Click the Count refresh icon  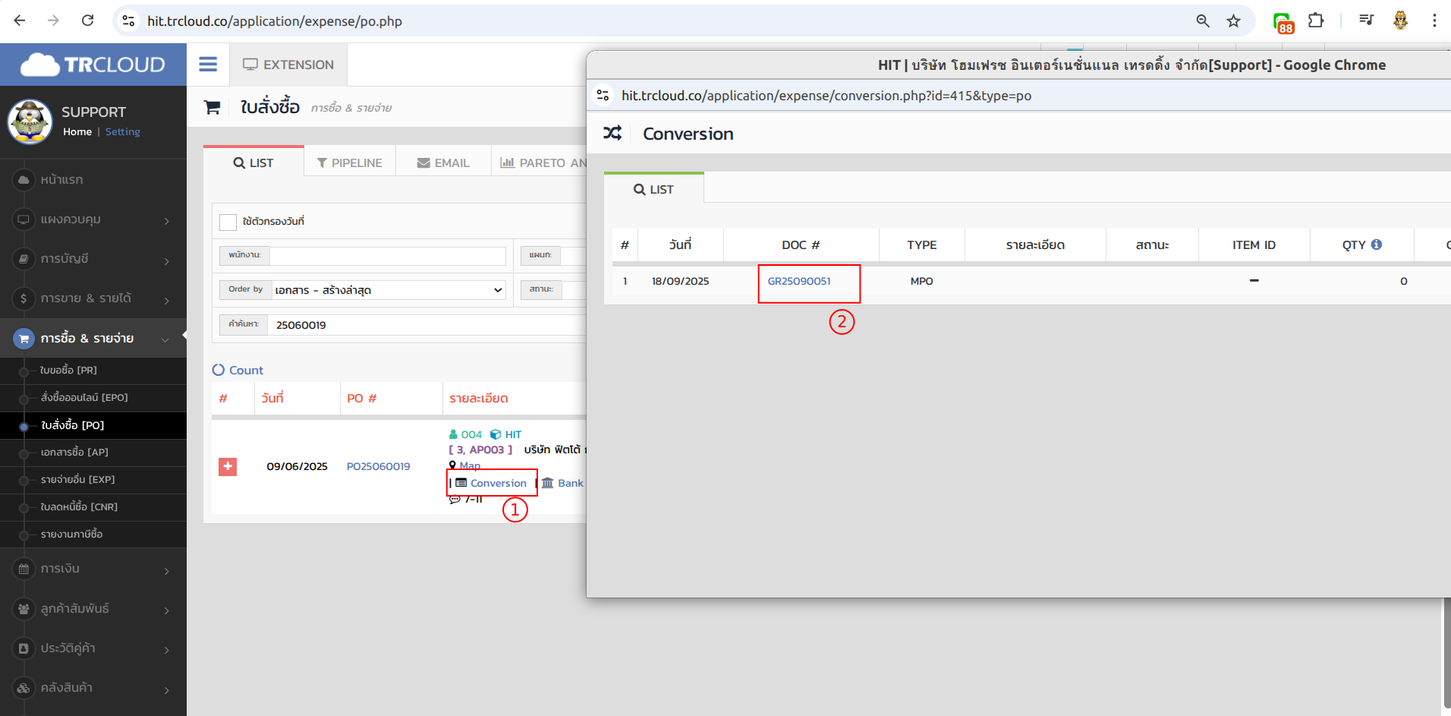point(219,370)
